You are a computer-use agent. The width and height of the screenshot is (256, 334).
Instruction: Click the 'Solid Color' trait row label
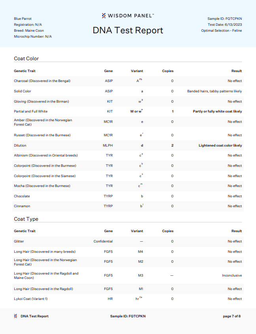coord(23,91)
